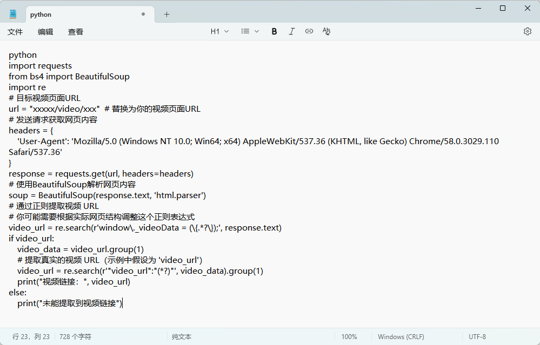Click the 'if video_url:' line

pos(31,239)
